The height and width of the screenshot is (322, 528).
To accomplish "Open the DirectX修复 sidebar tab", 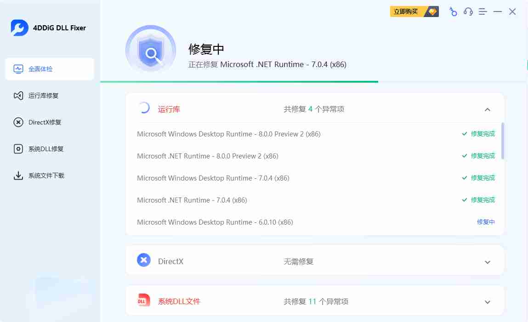I will [50, 122].
